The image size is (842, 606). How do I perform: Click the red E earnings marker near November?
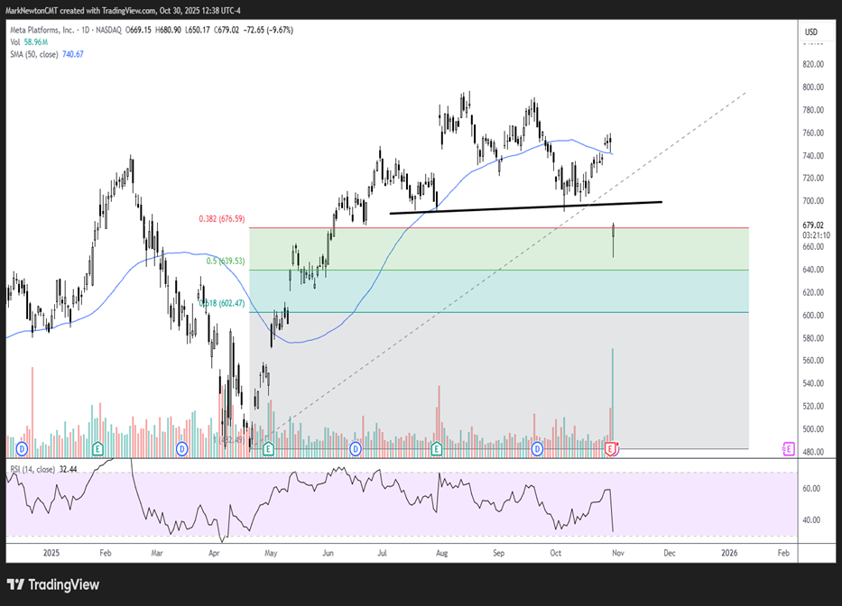[611, 448]
